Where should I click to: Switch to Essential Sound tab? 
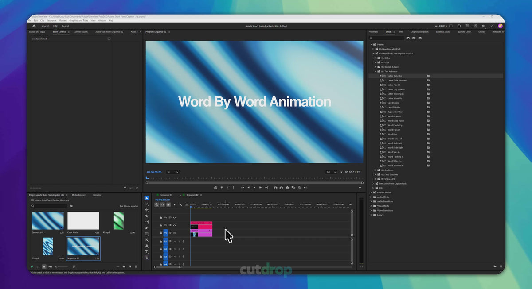443,32
